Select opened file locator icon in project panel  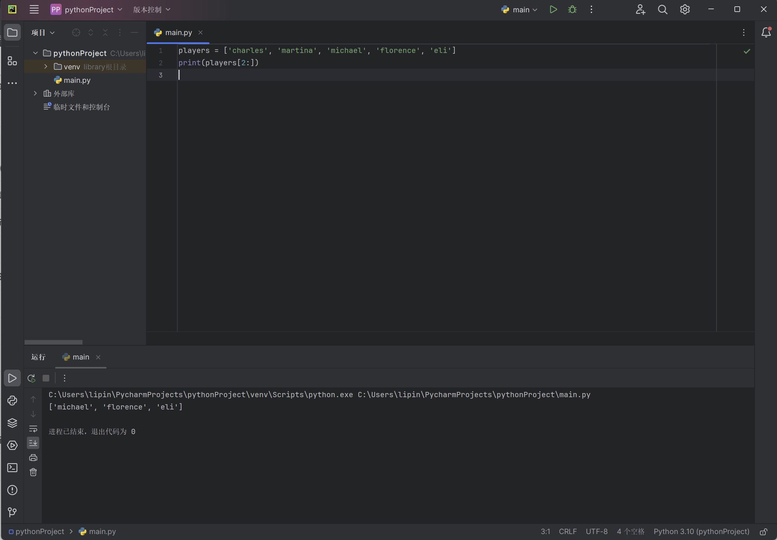click(x=76, y=33)
